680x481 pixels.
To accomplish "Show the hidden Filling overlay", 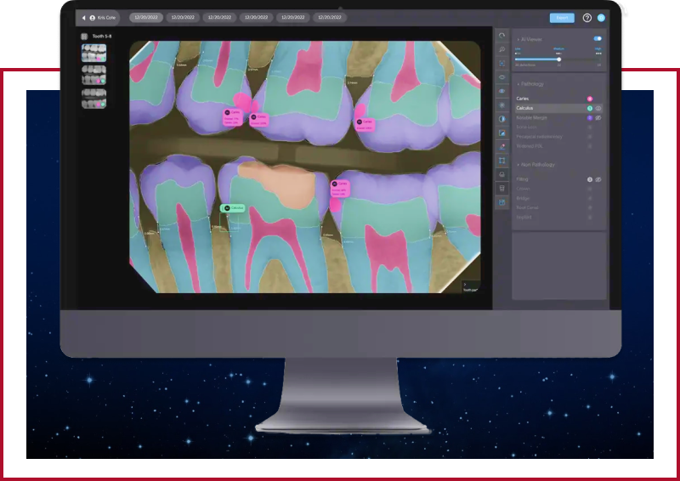I will click(598, 179).
